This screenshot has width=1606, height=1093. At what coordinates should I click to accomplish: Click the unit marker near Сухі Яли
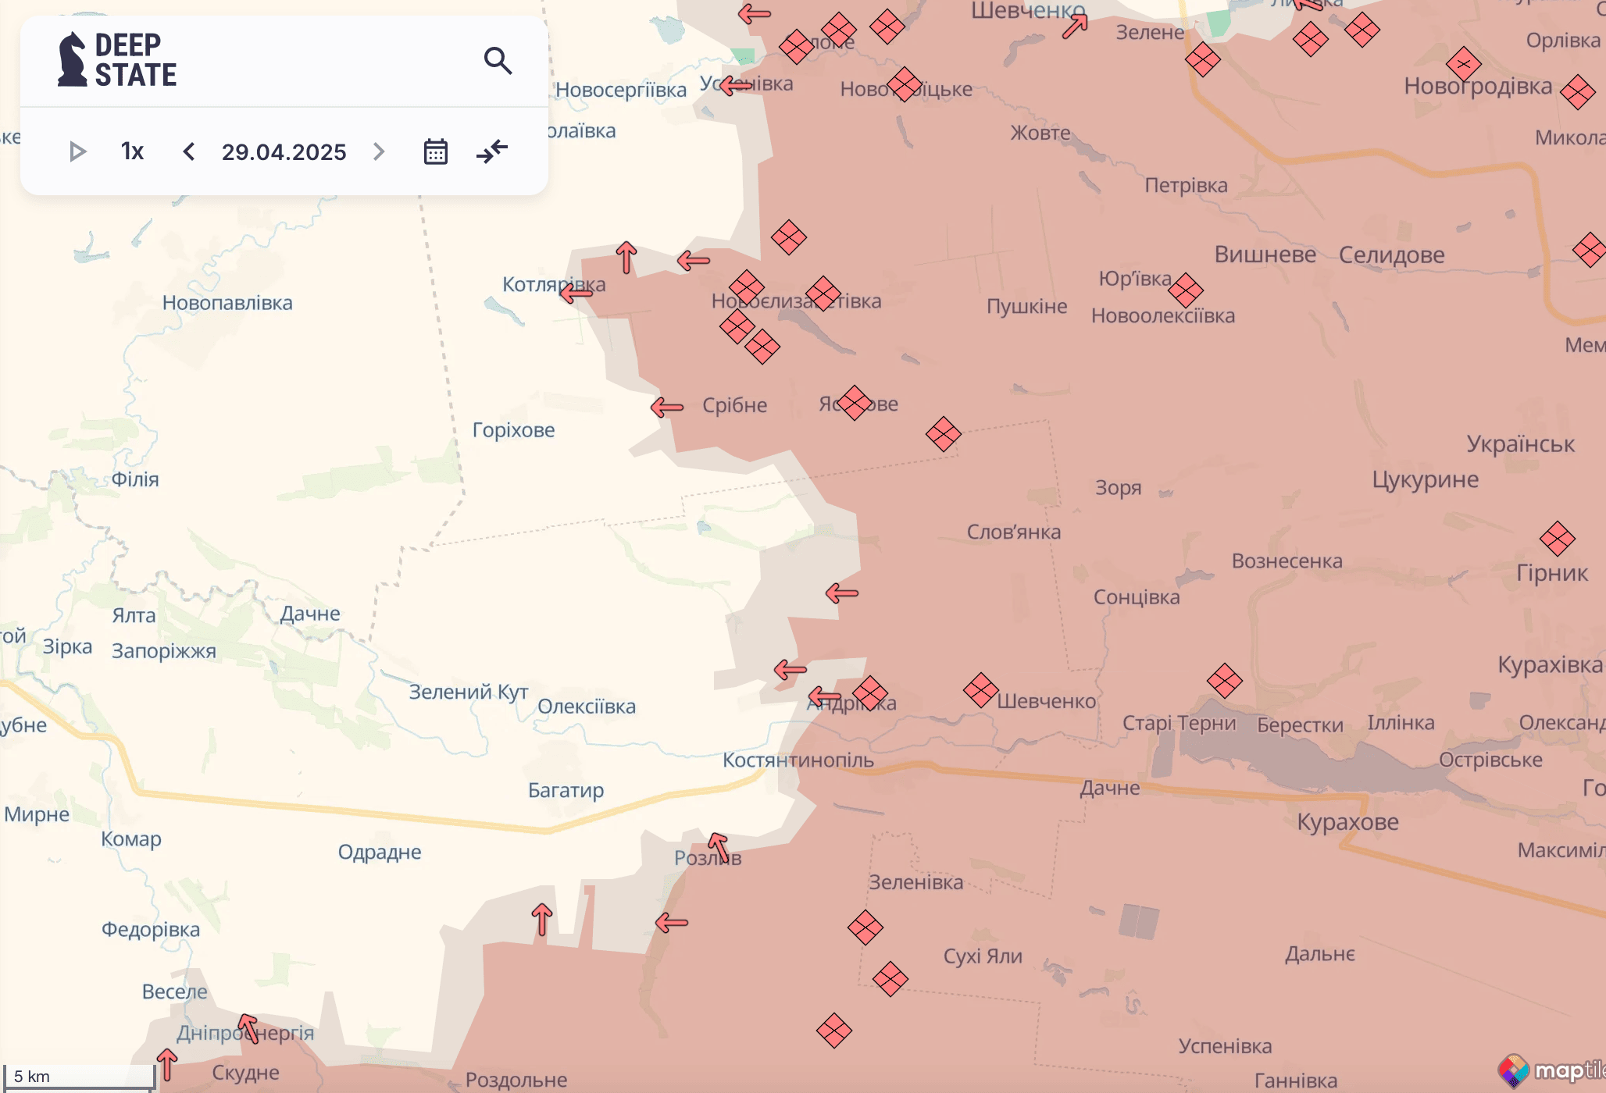(890, 979)
